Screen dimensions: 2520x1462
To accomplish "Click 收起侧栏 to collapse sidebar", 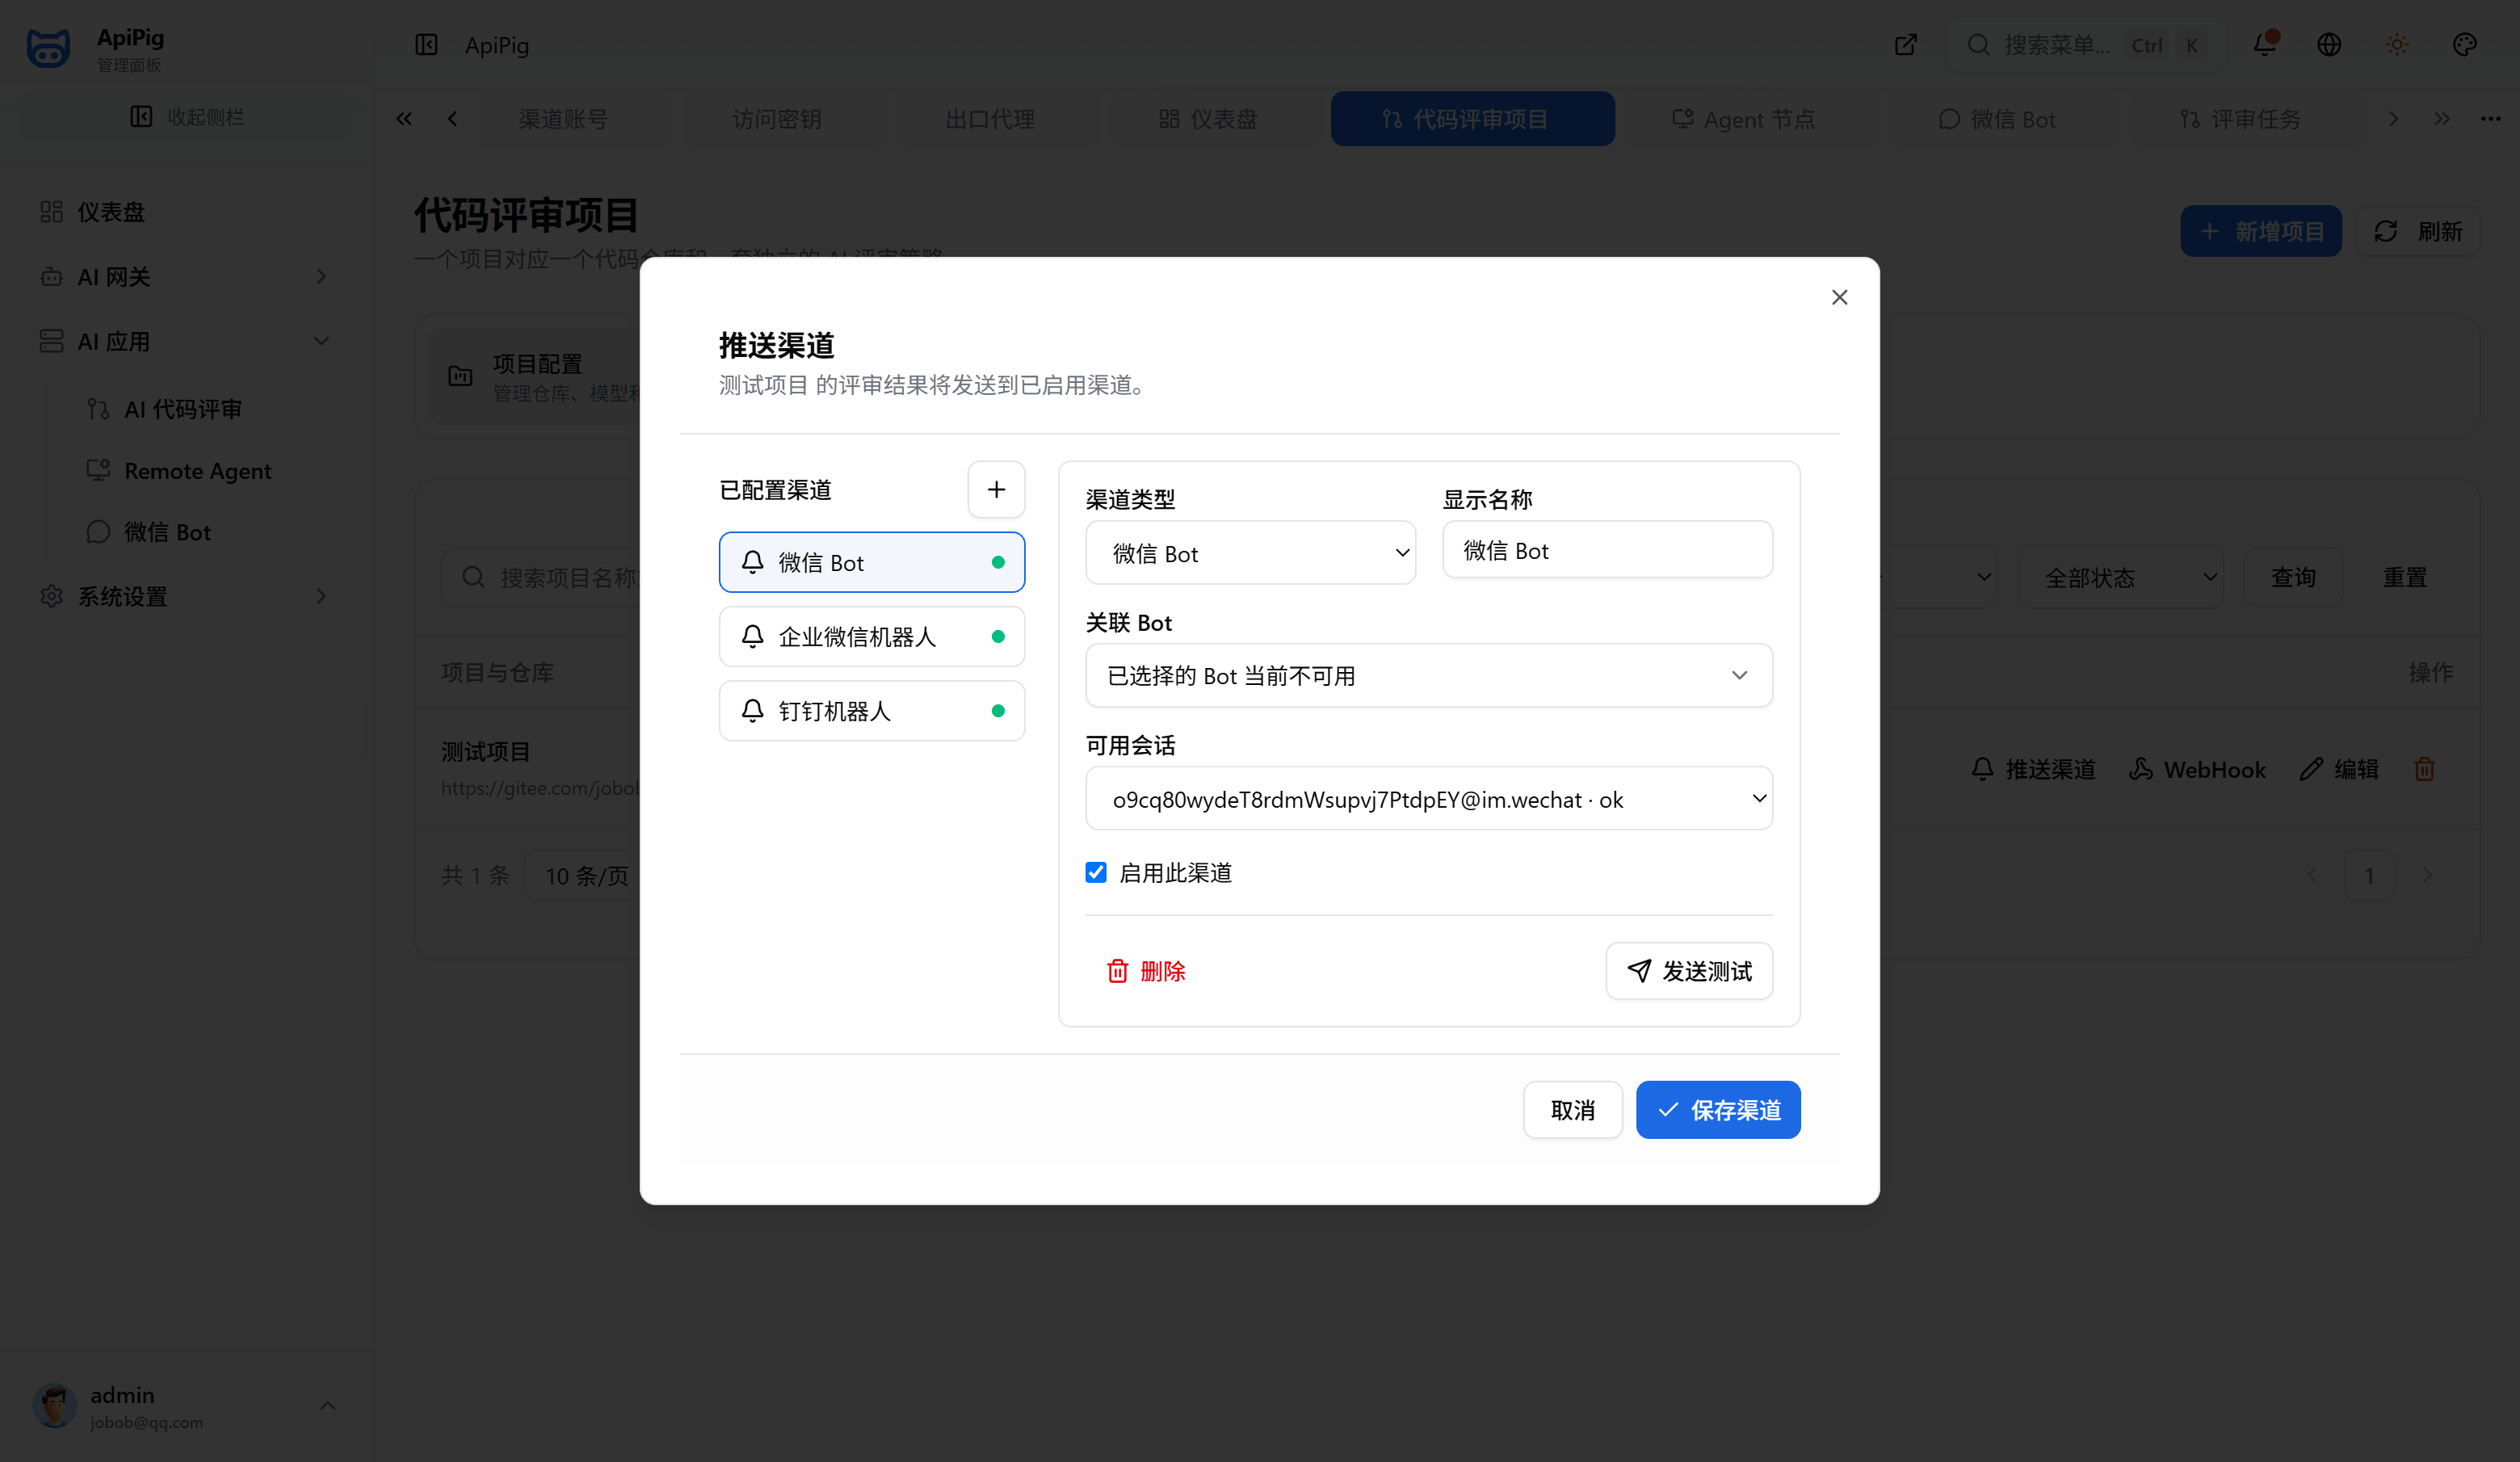I will click(186, 117).
